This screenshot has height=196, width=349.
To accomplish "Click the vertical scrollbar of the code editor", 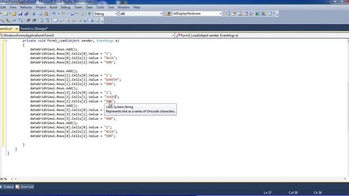I will coord(348,107).
